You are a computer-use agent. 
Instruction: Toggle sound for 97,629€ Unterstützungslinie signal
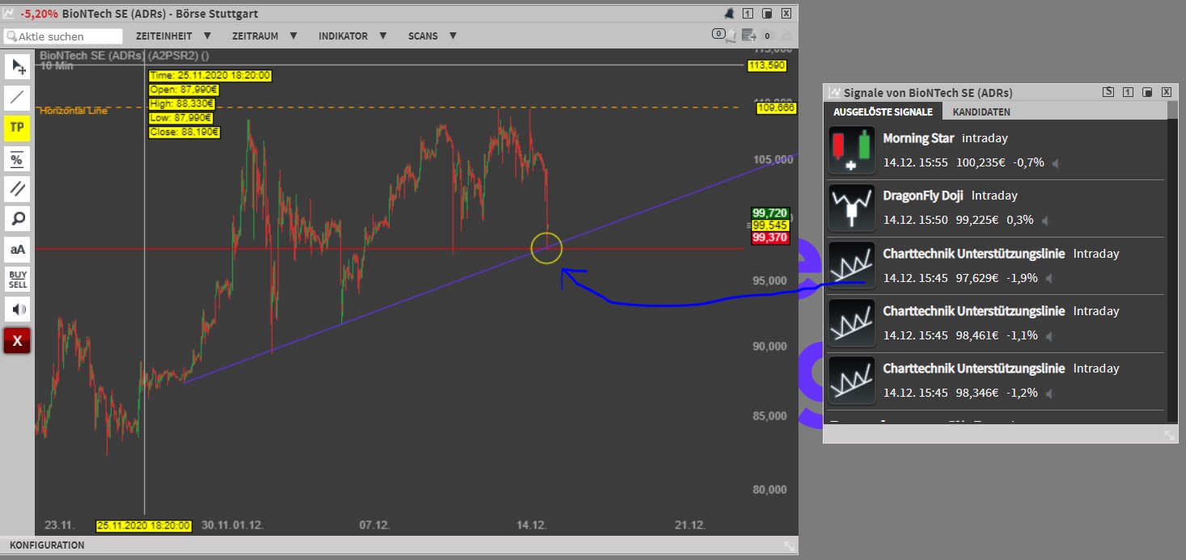[1049, 279]
